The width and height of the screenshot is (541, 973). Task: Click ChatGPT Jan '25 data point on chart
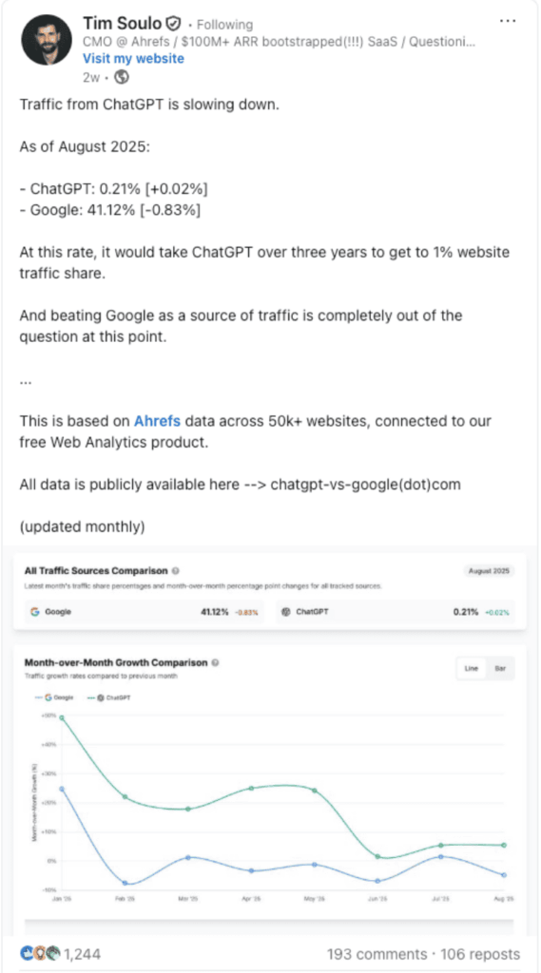click(x=62, y=717)
